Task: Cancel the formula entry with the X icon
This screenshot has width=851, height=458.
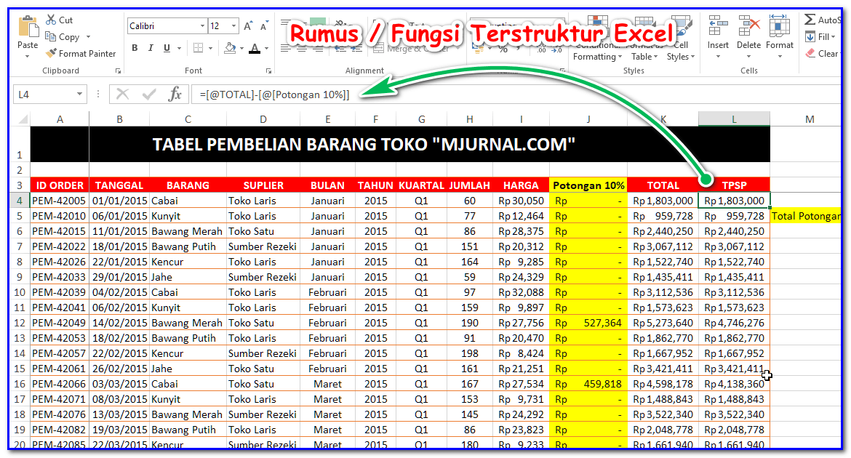Action: coord(123,94)
